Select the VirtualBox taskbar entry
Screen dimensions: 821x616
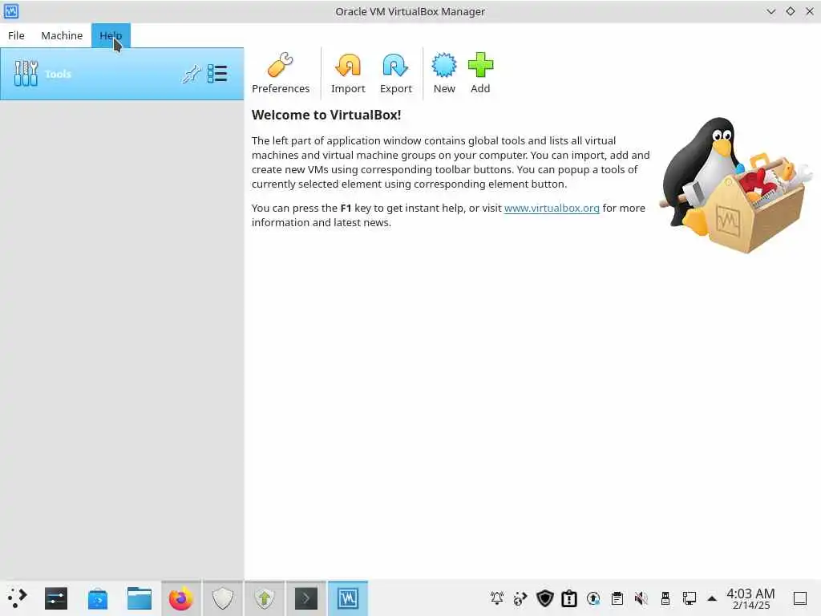[x=348, y=598]
